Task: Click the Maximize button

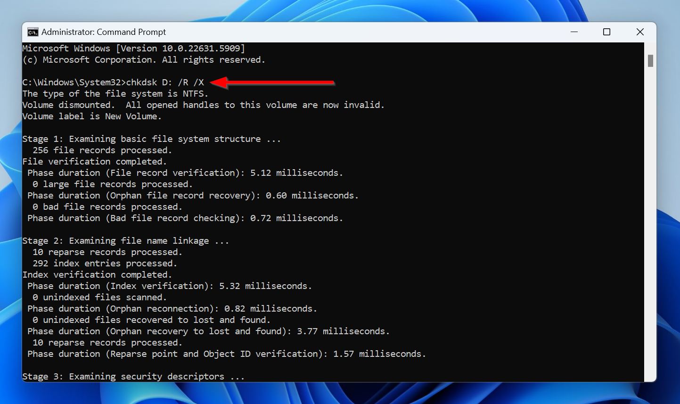Action: 606,32
